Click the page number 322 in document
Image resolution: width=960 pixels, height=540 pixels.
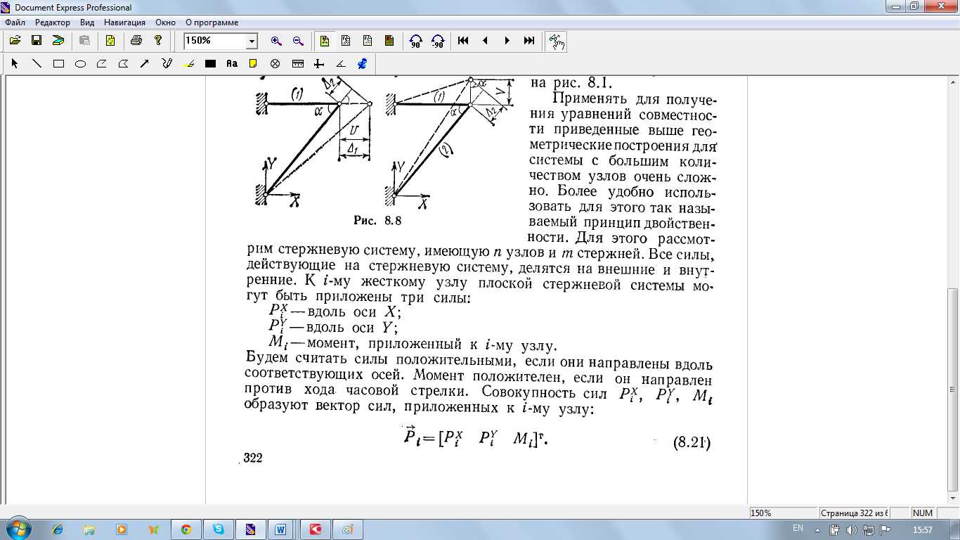point(253,458)
